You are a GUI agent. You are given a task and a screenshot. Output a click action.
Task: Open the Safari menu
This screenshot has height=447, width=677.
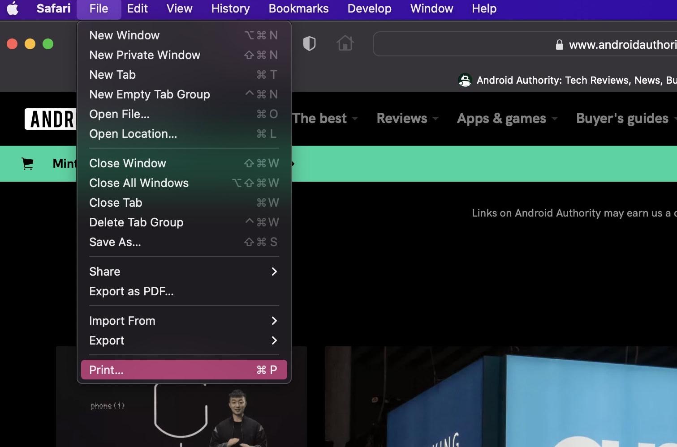[53, 9]
